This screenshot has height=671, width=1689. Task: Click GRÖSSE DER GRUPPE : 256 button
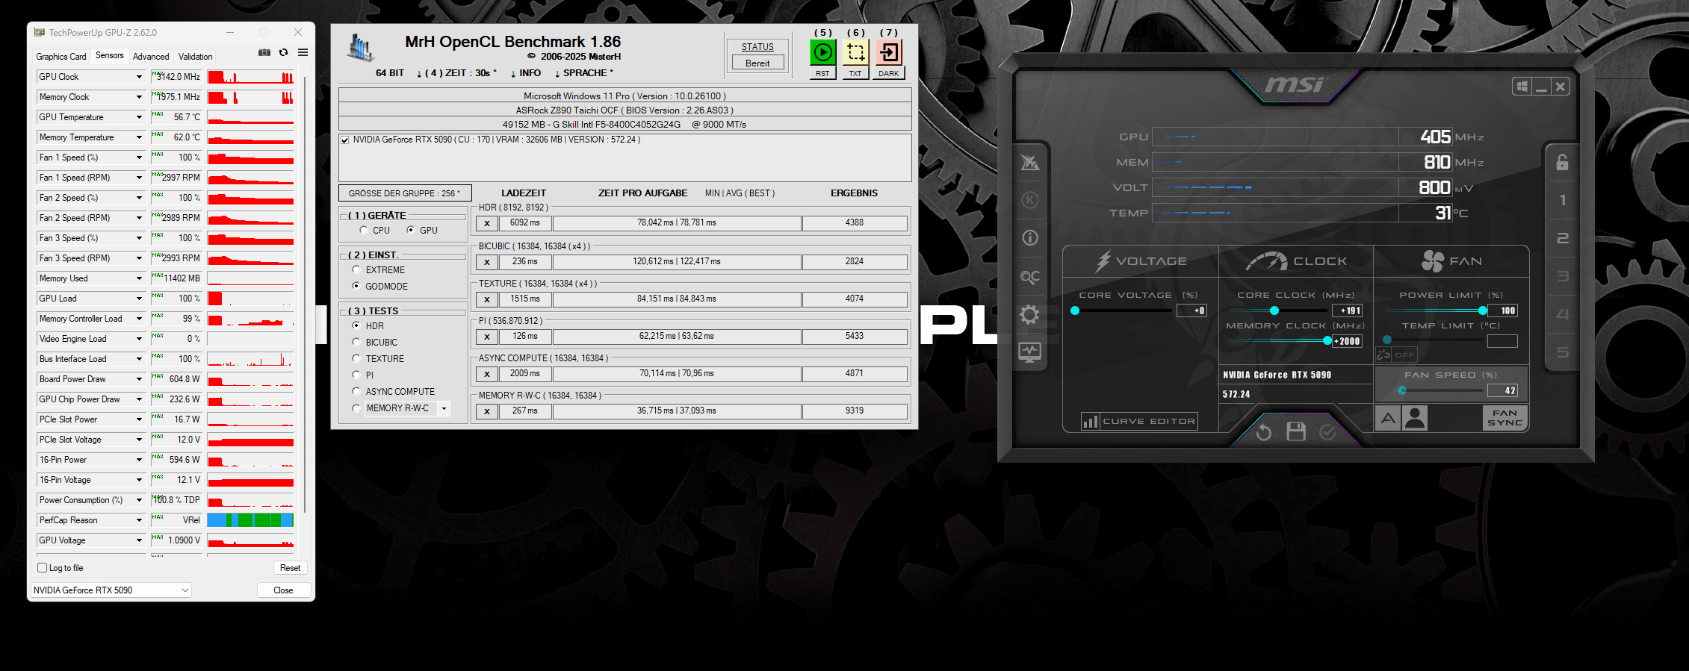405,193
